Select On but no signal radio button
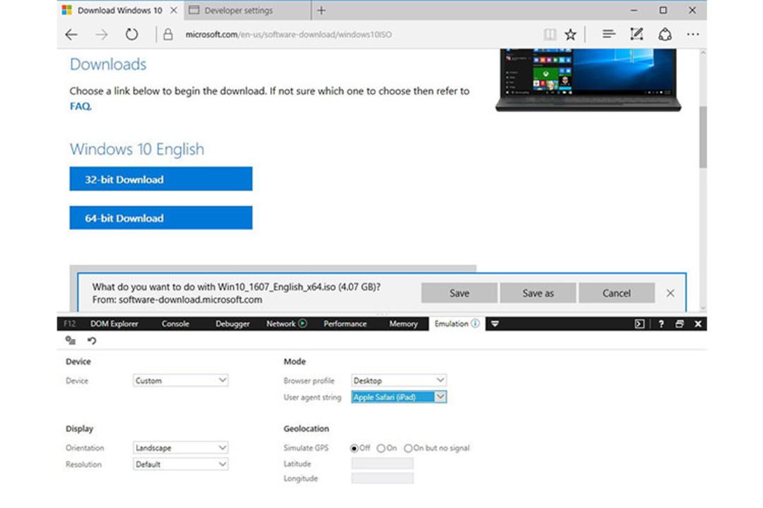 click(408, 448)
